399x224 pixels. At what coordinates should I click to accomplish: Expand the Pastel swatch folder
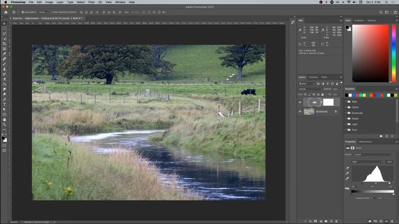pyautogui.click(x=346, y=118)
